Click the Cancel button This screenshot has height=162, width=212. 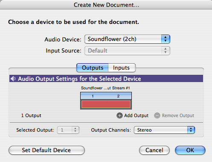154,150
